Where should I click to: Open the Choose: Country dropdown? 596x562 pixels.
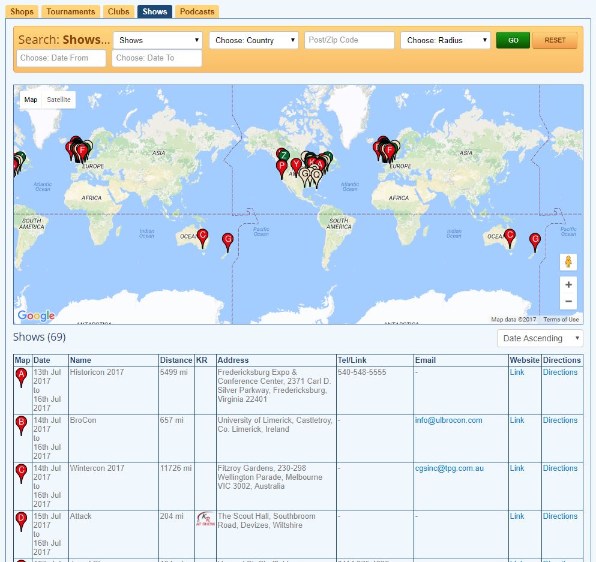pos(254,40)
